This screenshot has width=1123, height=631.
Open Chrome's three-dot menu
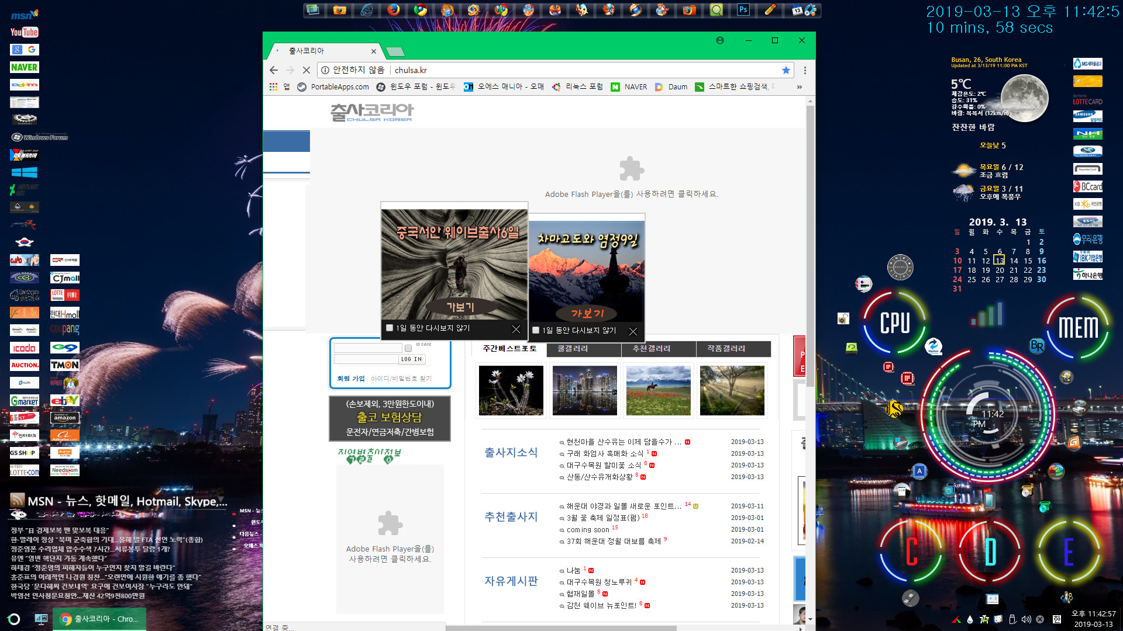pos(805,70)
